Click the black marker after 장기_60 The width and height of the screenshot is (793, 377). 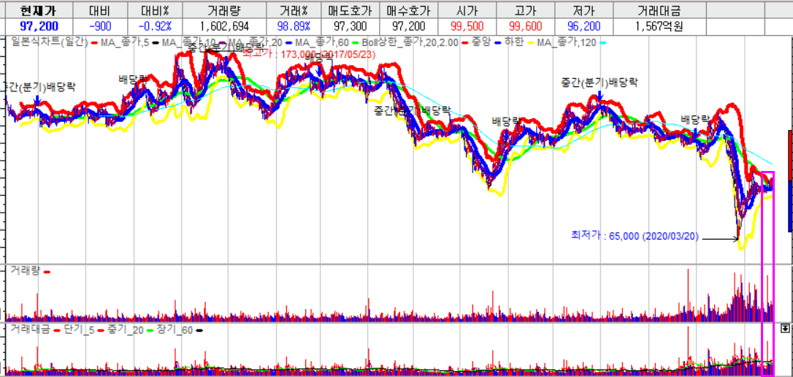tap(199, 330)
